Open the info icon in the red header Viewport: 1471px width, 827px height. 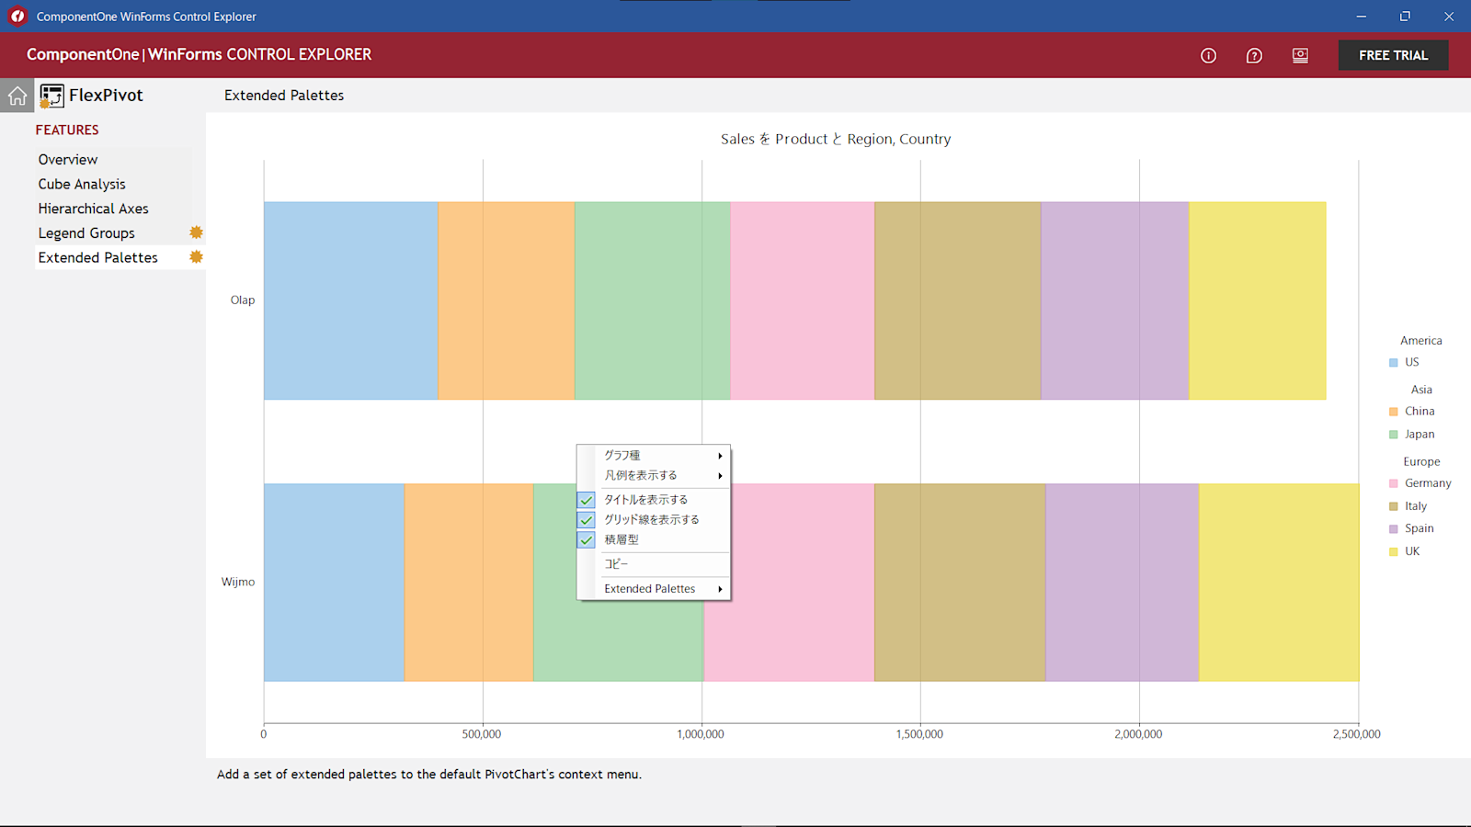click(x=1208, y=56)
